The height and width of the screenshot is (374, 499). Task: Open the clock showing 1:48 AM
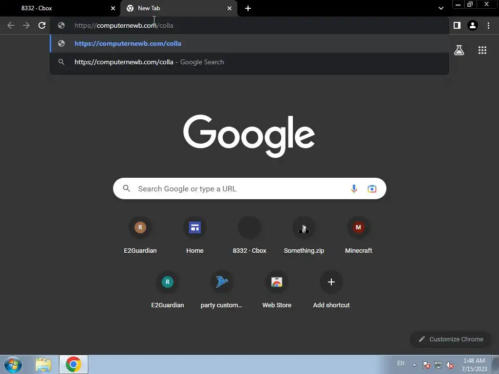pos(474,365)
